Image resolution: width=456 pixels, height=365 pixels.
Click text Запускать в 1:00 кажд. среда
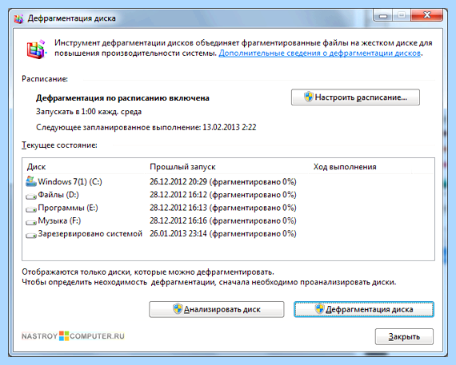pyautogui.click(x=89, y=112)
